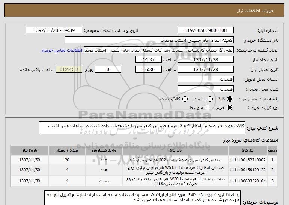The width and height of the screenshot is (289, 205).
Task: Click the creation date field 1397/11/28
Action: (x=206, y=60)
